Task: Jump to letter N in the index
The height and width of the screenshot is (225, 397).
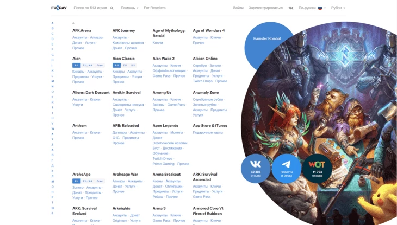Action: point(52,86)
